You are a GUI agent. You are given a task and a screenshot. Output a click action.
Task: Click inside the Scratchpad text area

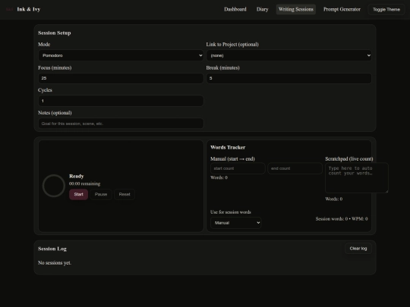(x=357, y=178)
